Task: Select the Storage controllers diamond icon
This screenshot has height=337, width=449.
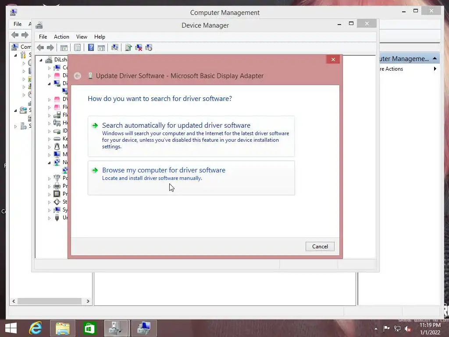Action: click(57, 202)
